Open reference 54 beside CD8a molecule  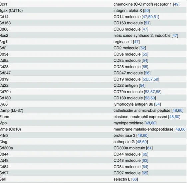(145, 61)
